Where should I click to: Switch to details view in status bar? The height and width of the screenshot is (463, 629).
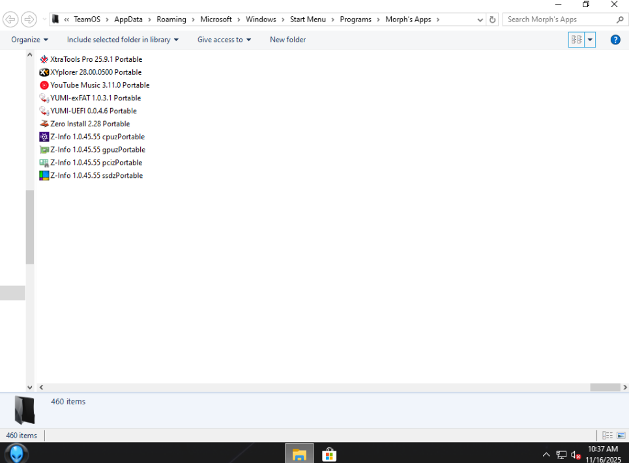click(607, 436)
